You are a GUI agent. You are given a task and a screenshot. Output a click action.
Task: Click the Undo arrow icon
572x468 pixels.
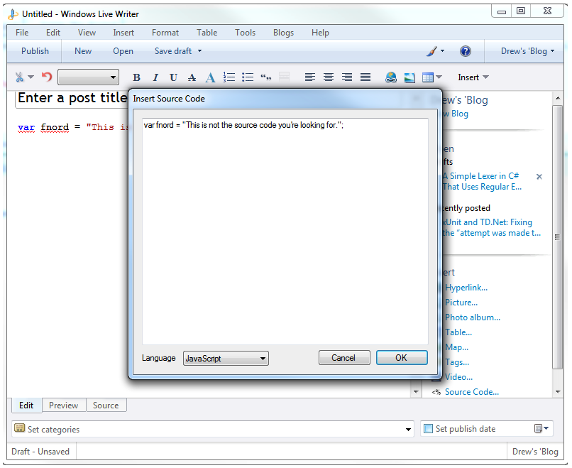[x=47, y=77]
